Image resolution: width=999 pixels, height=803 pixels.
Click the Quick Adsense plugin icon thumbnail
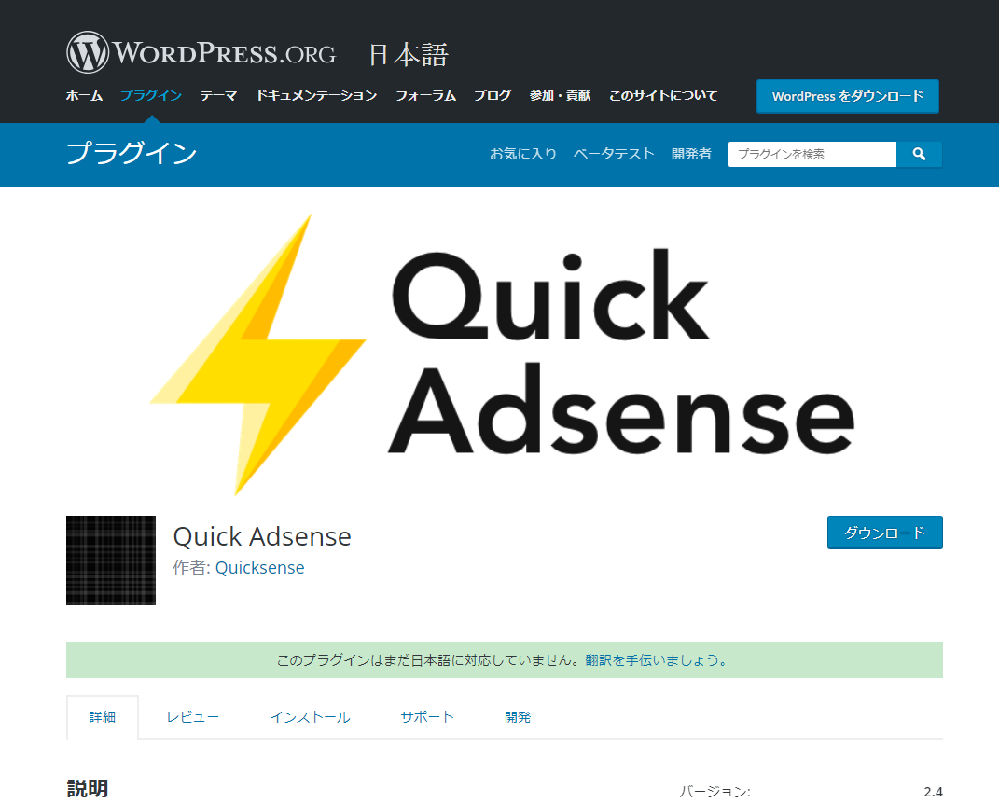coord(111,561)
